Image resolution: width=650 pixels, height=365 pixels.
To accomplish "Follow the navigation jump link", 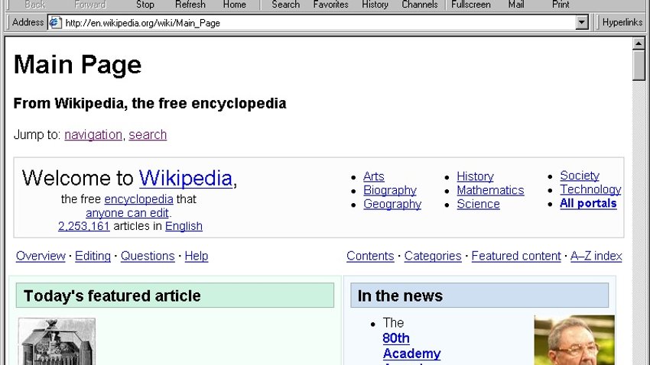I will click(x=93, y=135).
